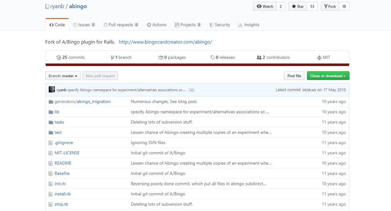Click ryanb's avatar thumbnail in commit bar
Image resolution: width=391 pixels, height=211 pixels.
[x=52, y=89]
